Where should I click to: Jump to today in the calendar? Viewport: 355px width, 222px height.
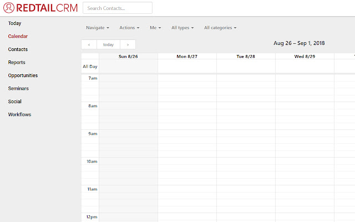tap(109, 44)
